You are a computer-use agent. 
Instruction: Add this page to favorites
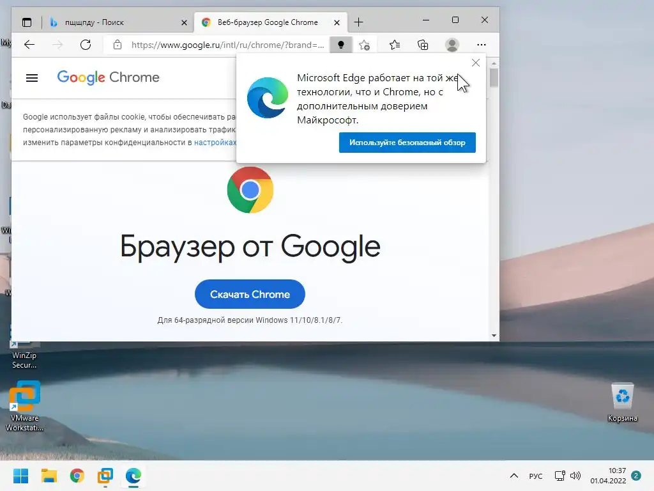click(x=364, y=45)
